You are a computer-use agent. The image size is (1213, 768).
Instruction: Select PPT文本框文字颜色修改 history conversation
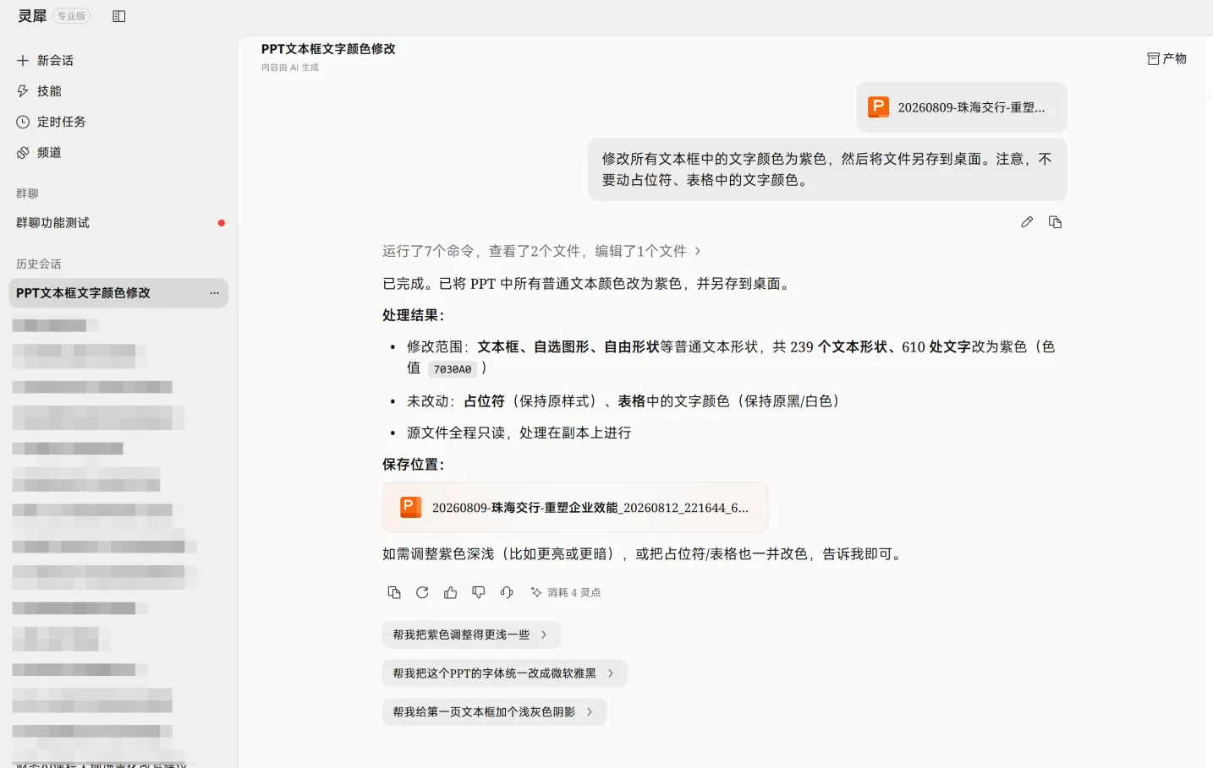coord(118,293)
